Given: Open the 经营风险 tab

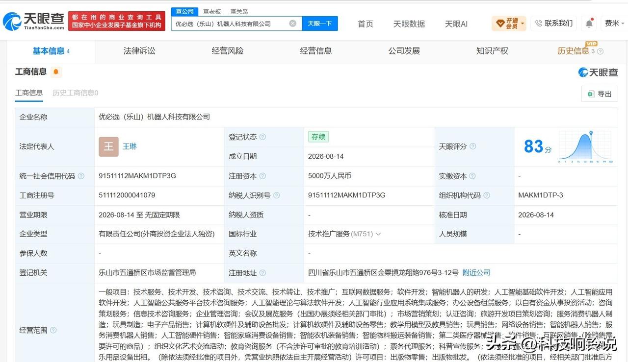Looking at the screenshot, I should pyautogui.click(x=228, y=51).
